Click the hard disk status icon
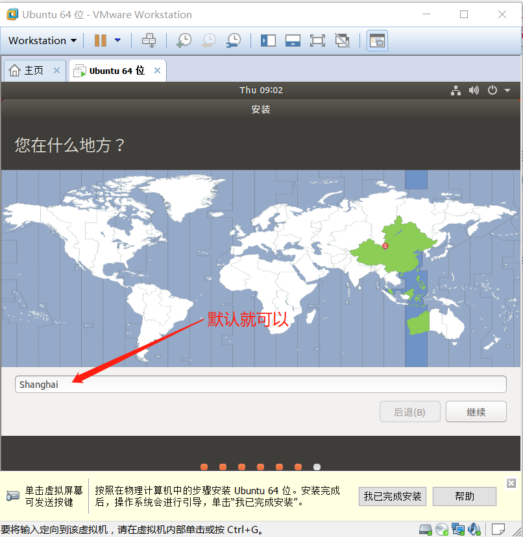The image size is (523, 537). (425, 529)
